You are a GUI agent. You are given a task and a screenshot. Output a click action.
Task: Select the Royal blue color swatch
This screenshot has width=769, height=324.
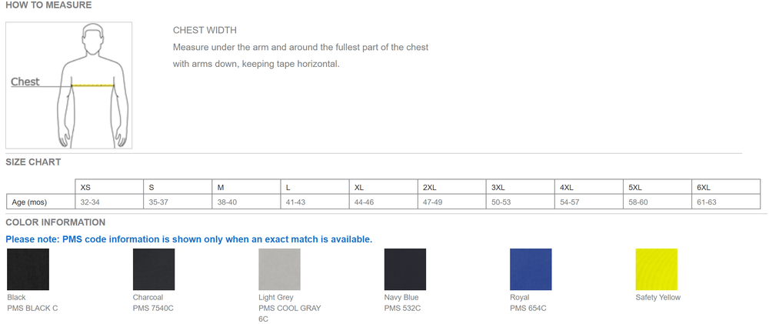[x=531, y=269]
